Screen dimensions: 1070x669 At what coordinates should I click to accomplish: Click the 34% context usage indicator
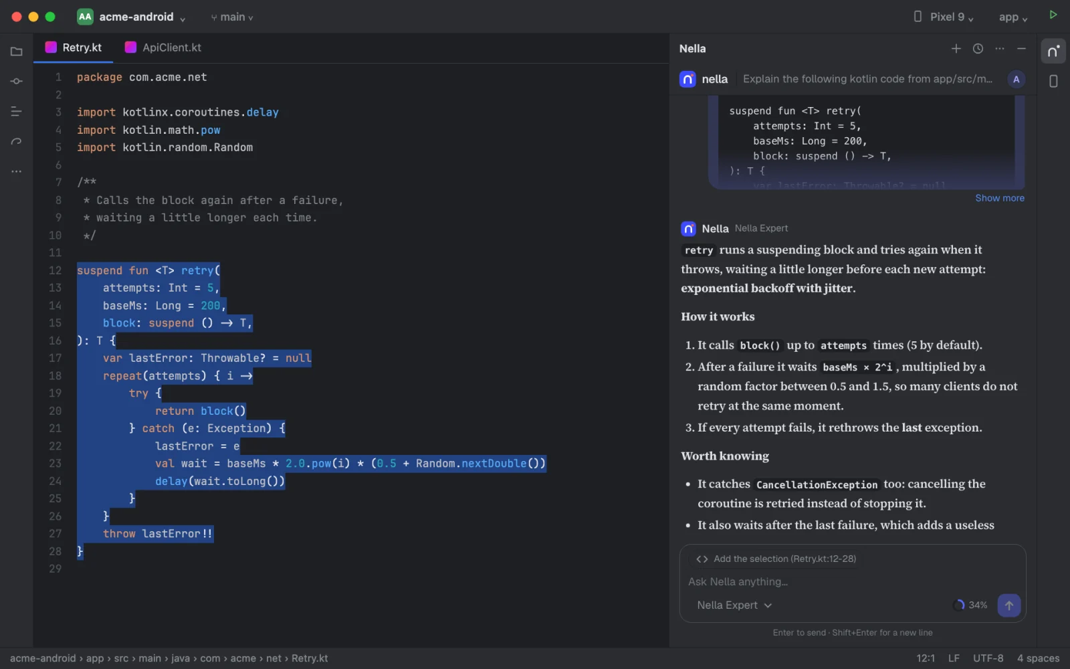coord(970,605)
